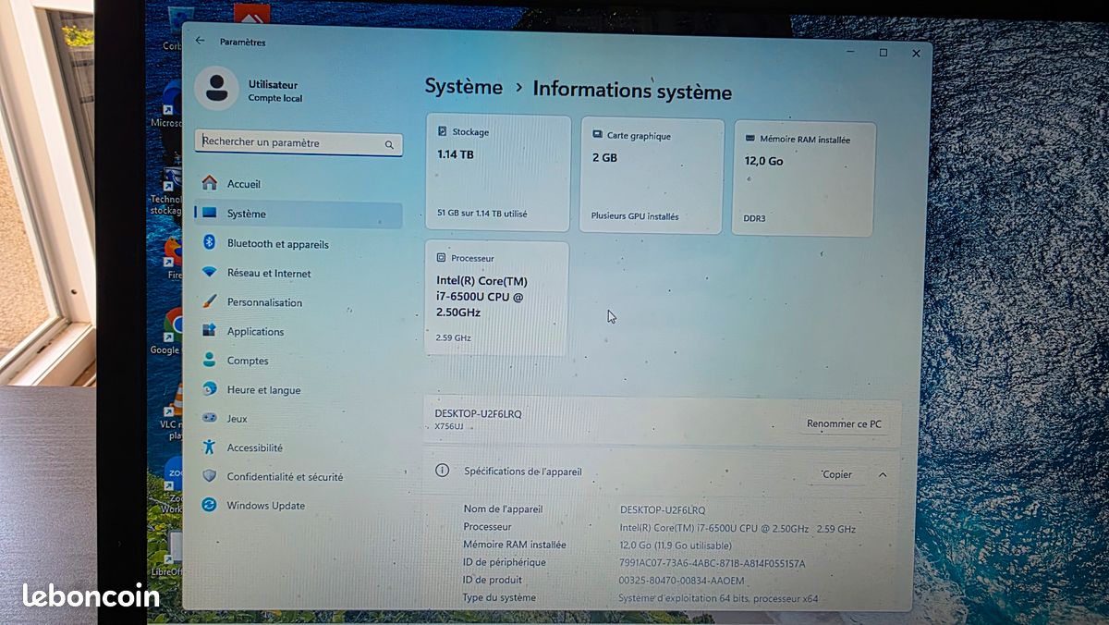1109x625 pixels.
Task: Open Confidentialité et sécurité via shield icon
Action: click(210, 476)
